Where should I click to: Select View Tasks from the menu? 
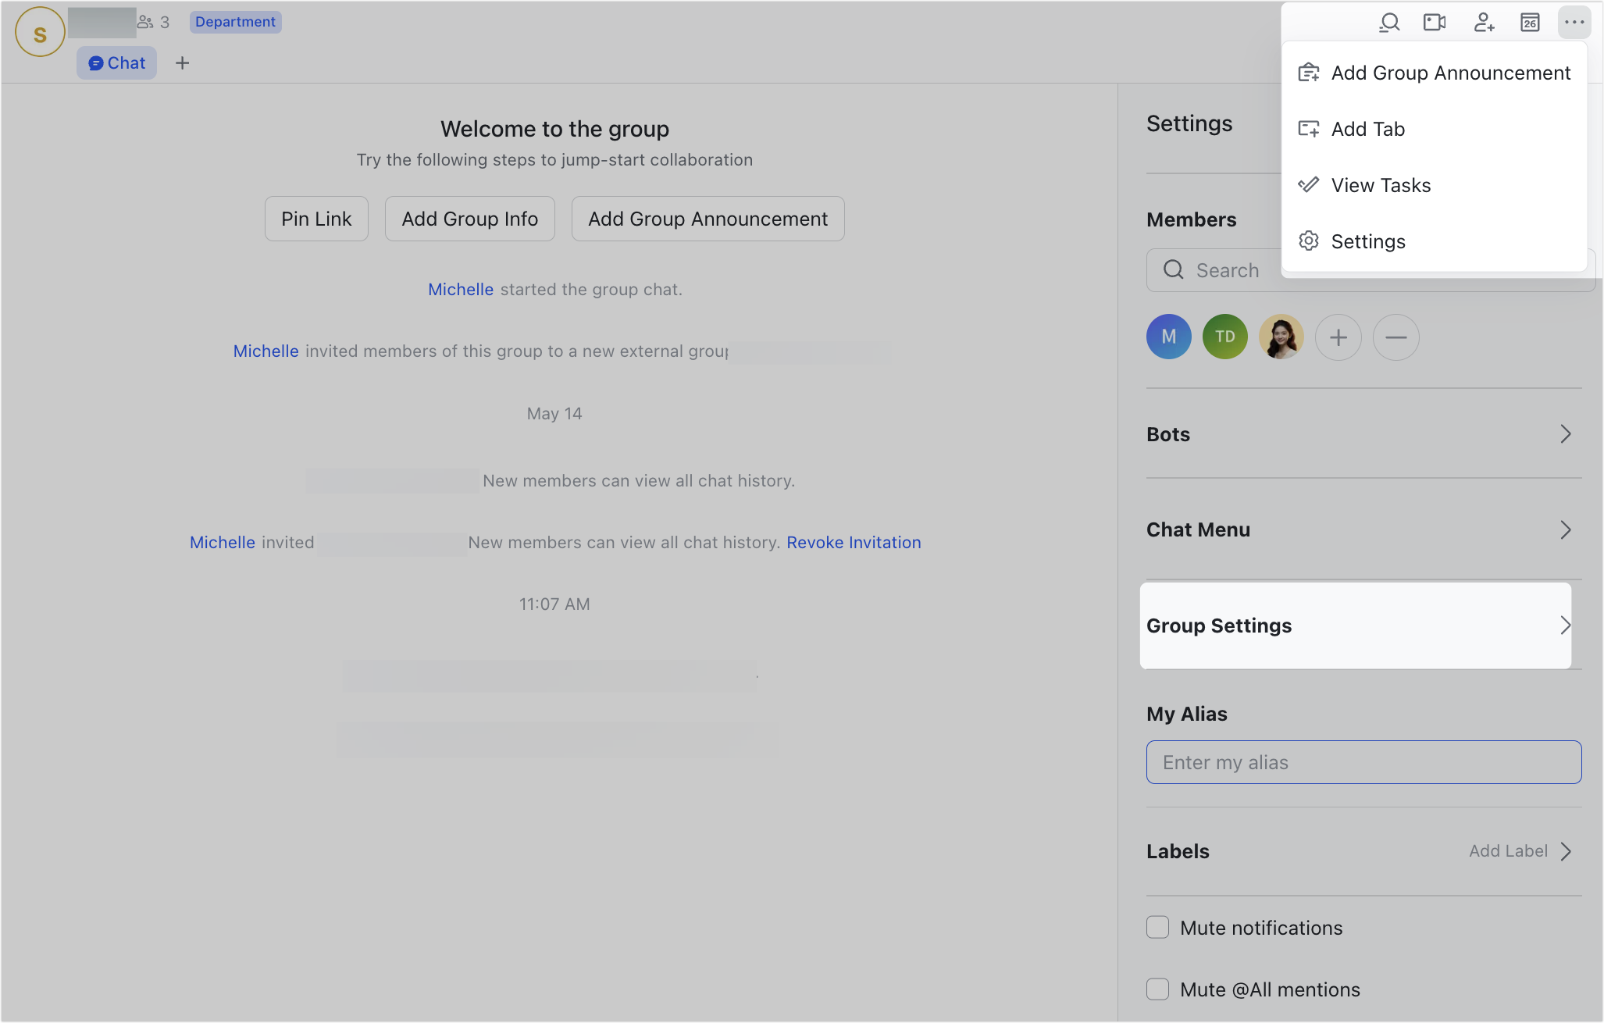(1381, 185)
